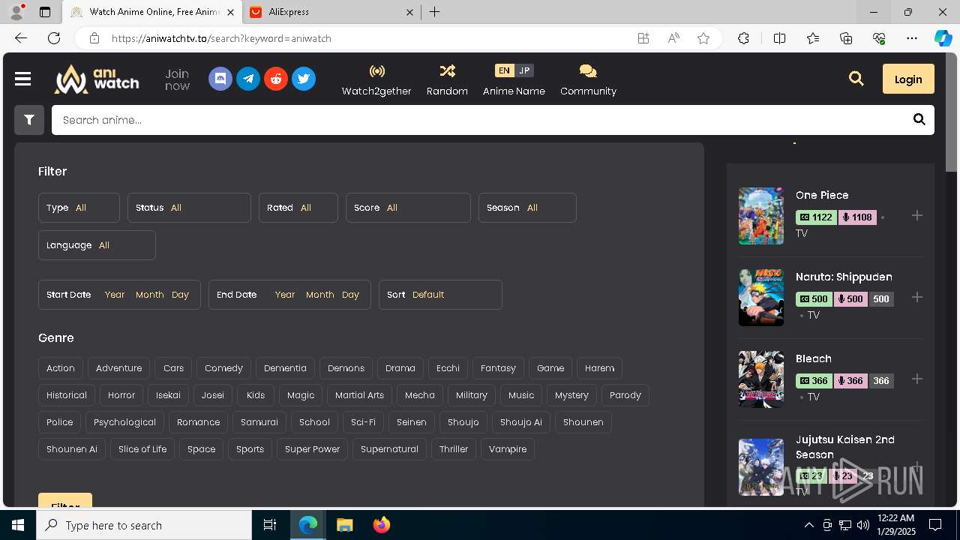Open Jujutsu Kaisen 2nd Season link

[845, 447]
